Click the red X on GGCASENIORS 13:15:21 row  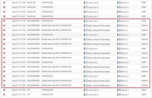(x=4, y=76)
